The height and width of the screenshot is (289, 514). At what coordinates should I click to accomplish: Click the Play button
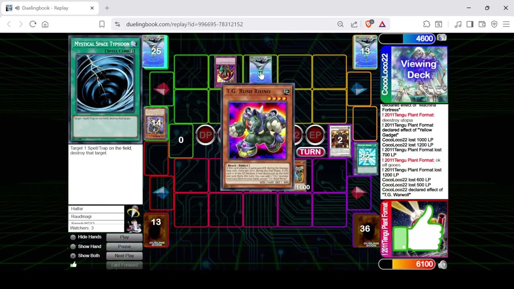point(124,237)
